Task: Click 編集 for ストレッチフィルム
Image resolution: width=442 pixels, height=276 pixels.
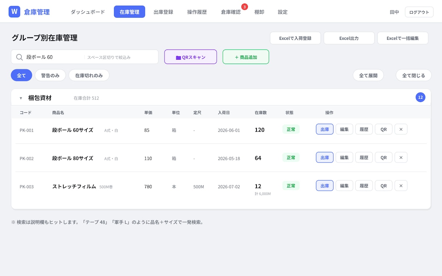Action: point(344,186)
